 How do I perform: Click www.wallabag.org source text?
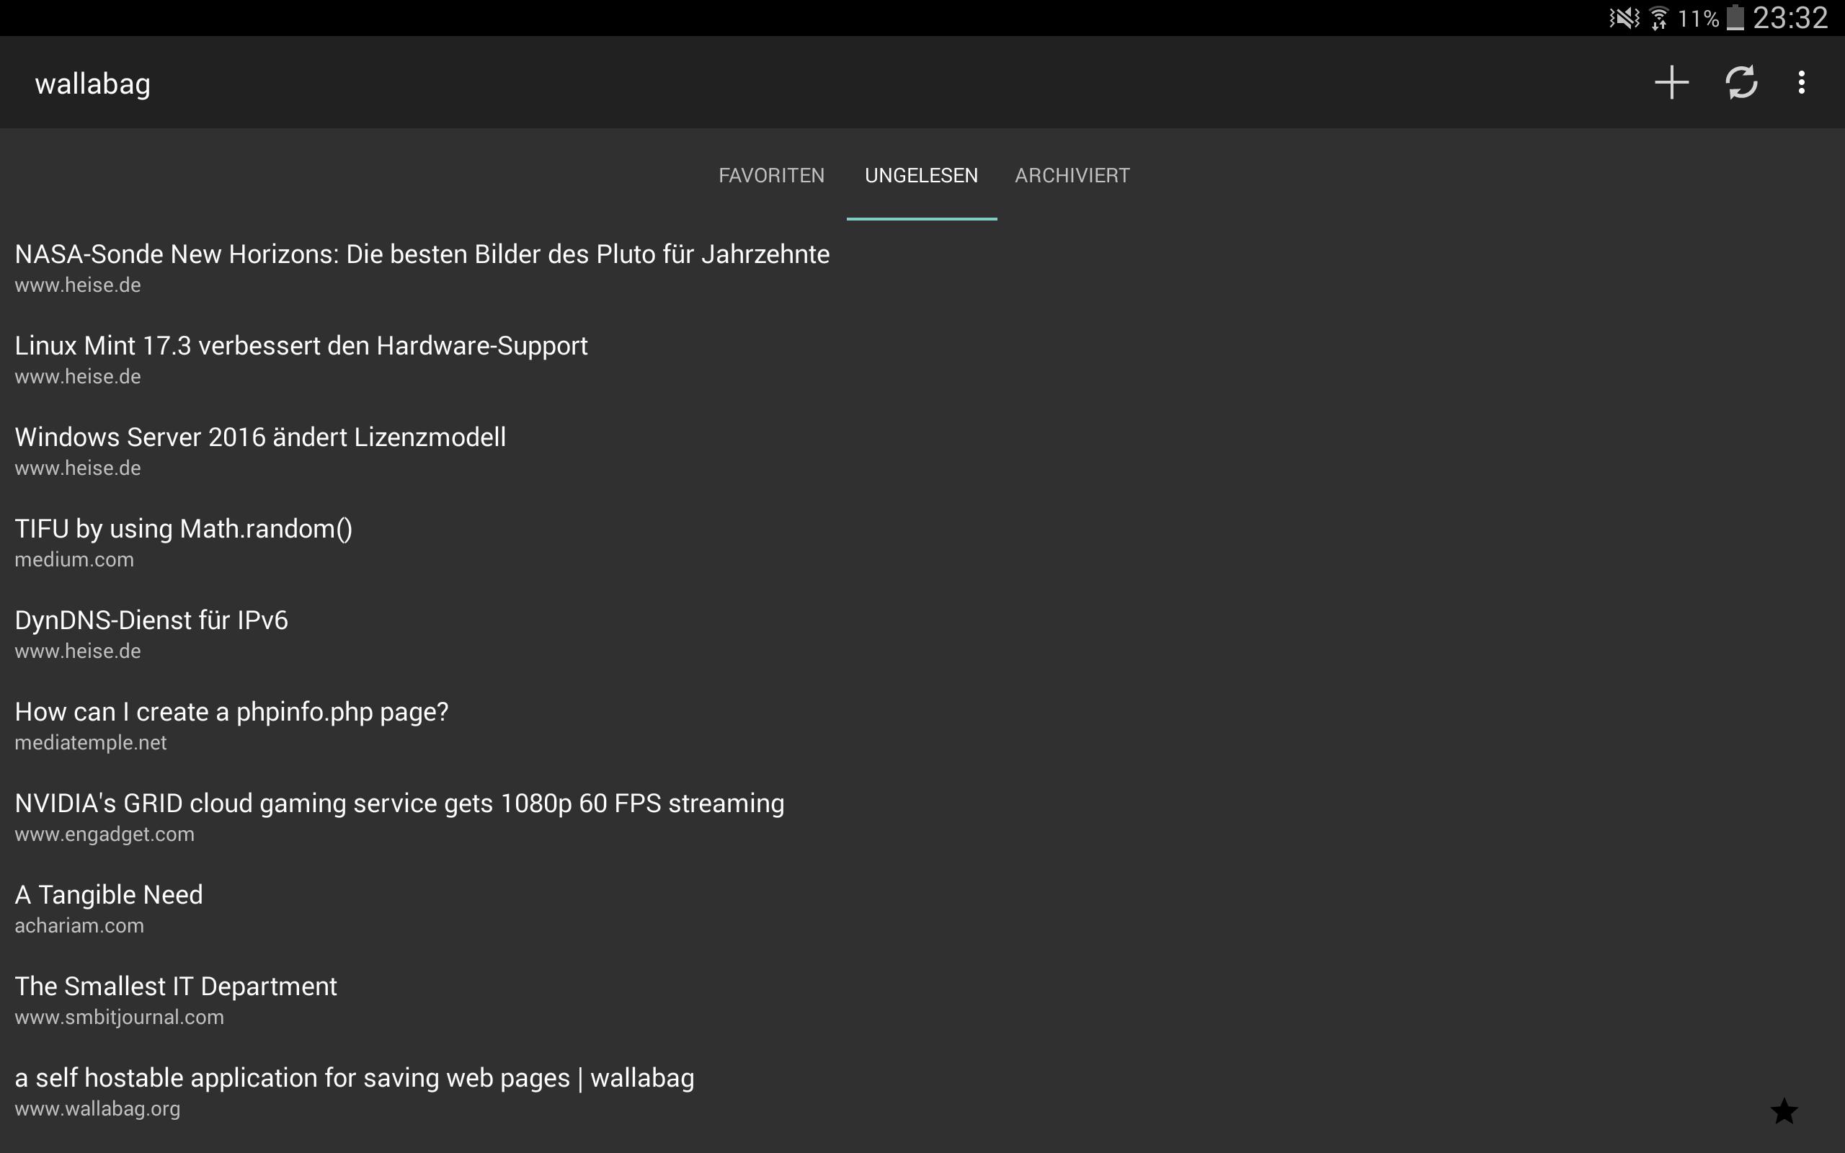[97, 1109]
